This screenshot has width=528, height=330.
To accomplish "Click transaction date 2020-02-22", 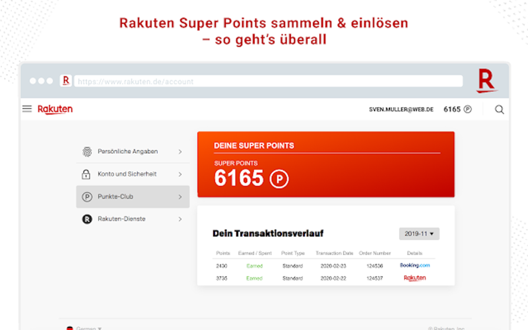I will coord(333,279).
